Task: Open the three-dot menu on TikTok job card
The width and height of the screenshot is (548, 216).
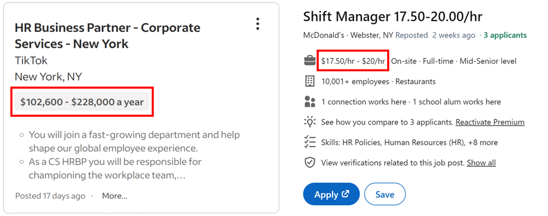Action: pyautogui.click(x=258, y=23)
